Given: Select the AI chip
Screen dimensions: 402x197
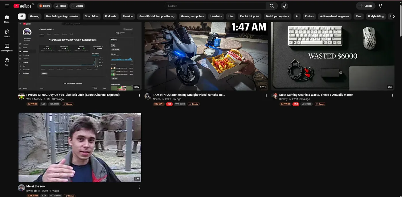Looking at the screenshot, I should point(297,16).
